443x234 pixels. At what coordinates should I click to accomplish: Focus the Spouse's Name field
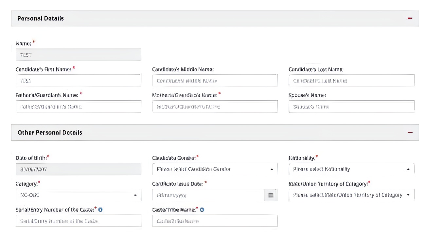tap(351, 107)
